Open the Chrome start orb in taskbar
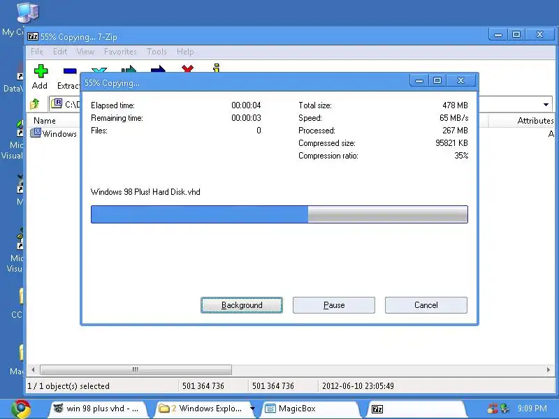 (x=21, y=409)
